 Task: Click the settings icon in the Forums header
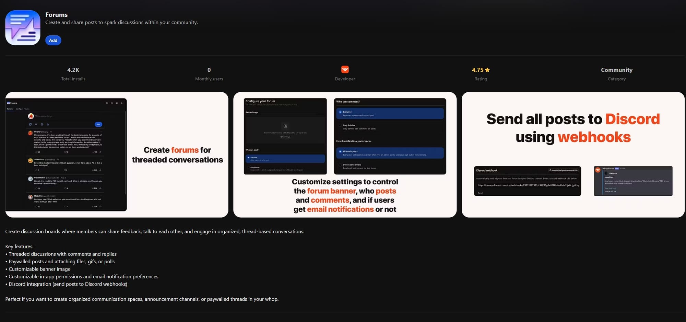click(107, 103)
